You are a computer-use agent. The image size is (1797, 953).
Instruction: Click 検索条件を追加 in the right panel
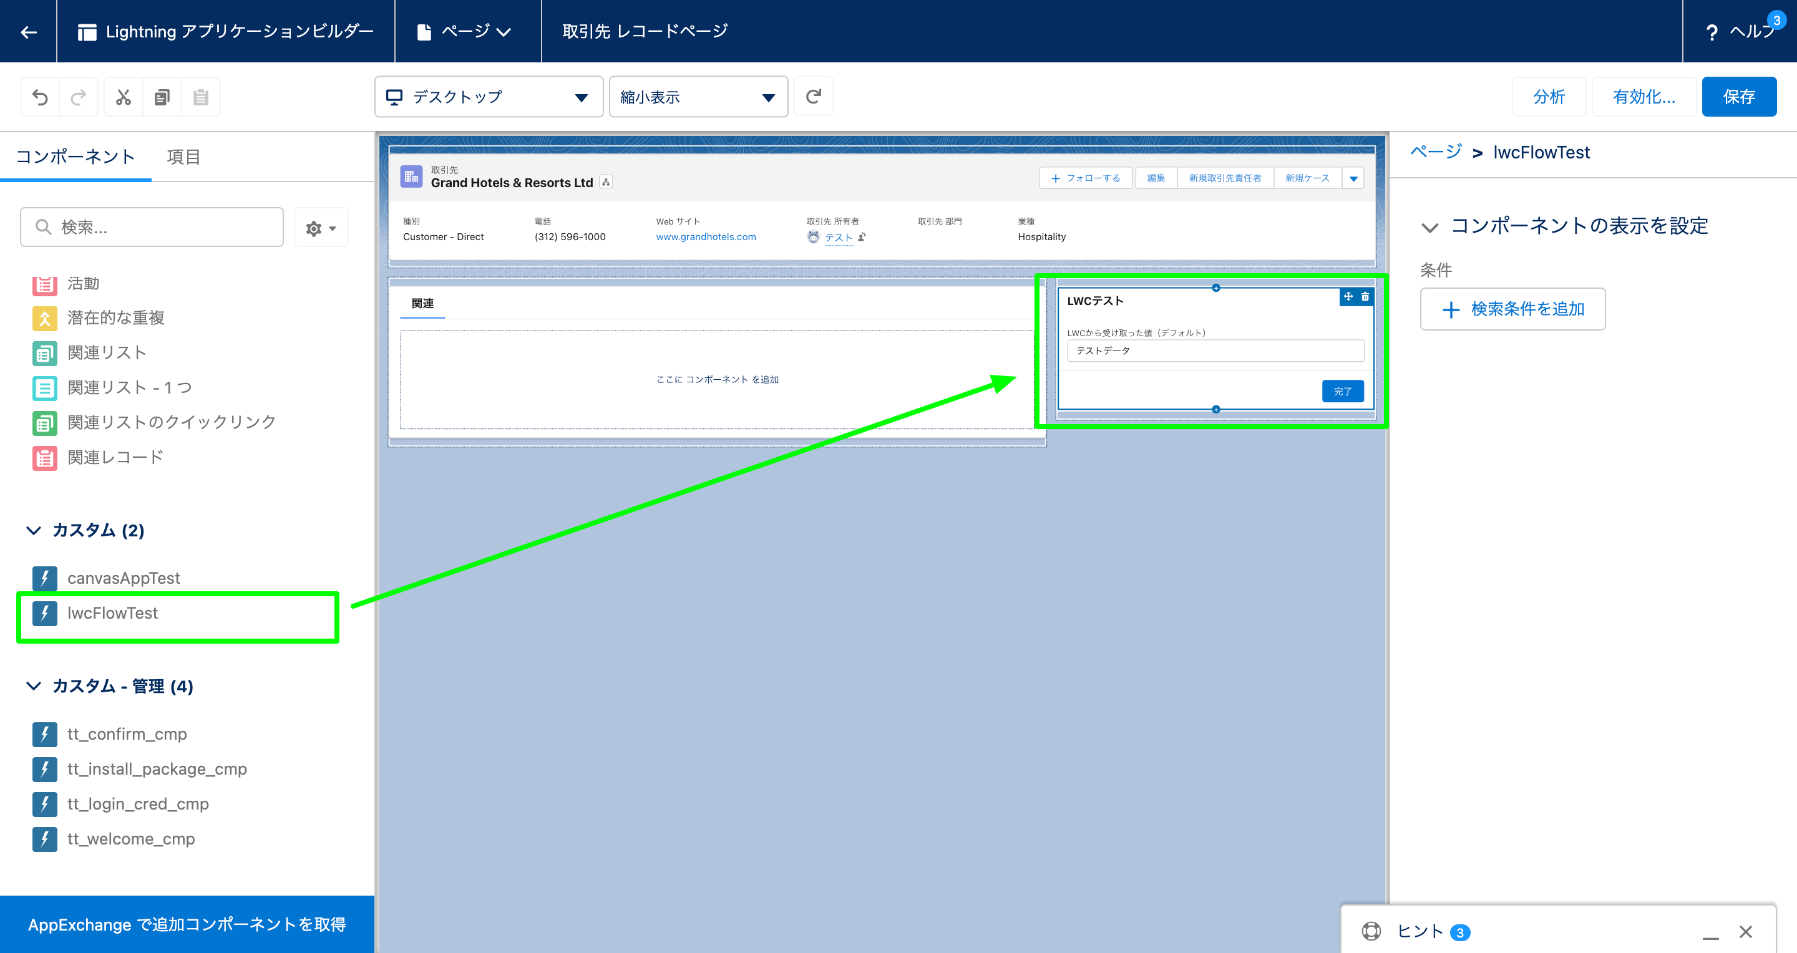coord(1512,309)
